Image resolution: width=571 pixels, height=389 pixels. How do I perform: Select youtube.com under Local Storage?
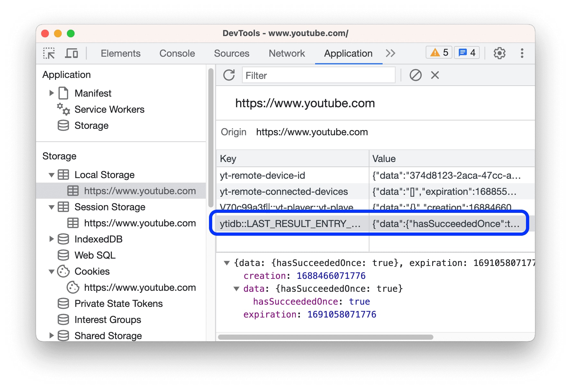(121, 191)
